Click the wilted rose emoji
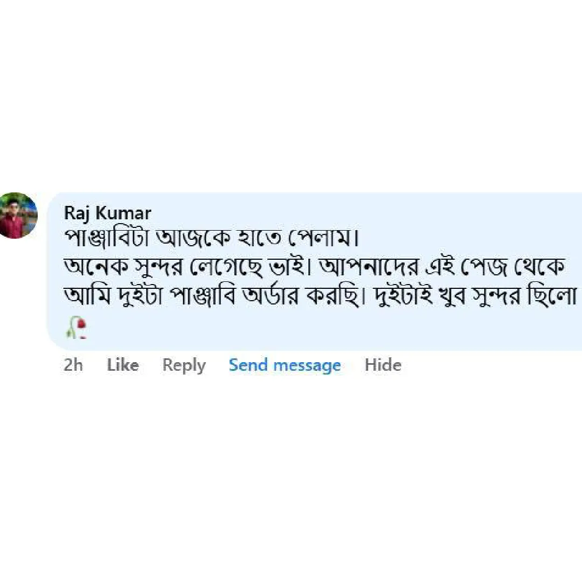The height and width of the screenshot is (582, 582). (77, 328)
